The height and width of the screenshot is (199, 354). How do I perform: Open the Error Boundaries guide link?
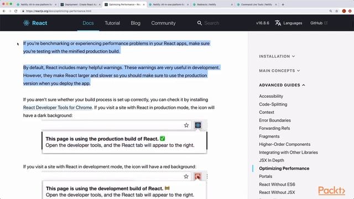click(275, 121)
